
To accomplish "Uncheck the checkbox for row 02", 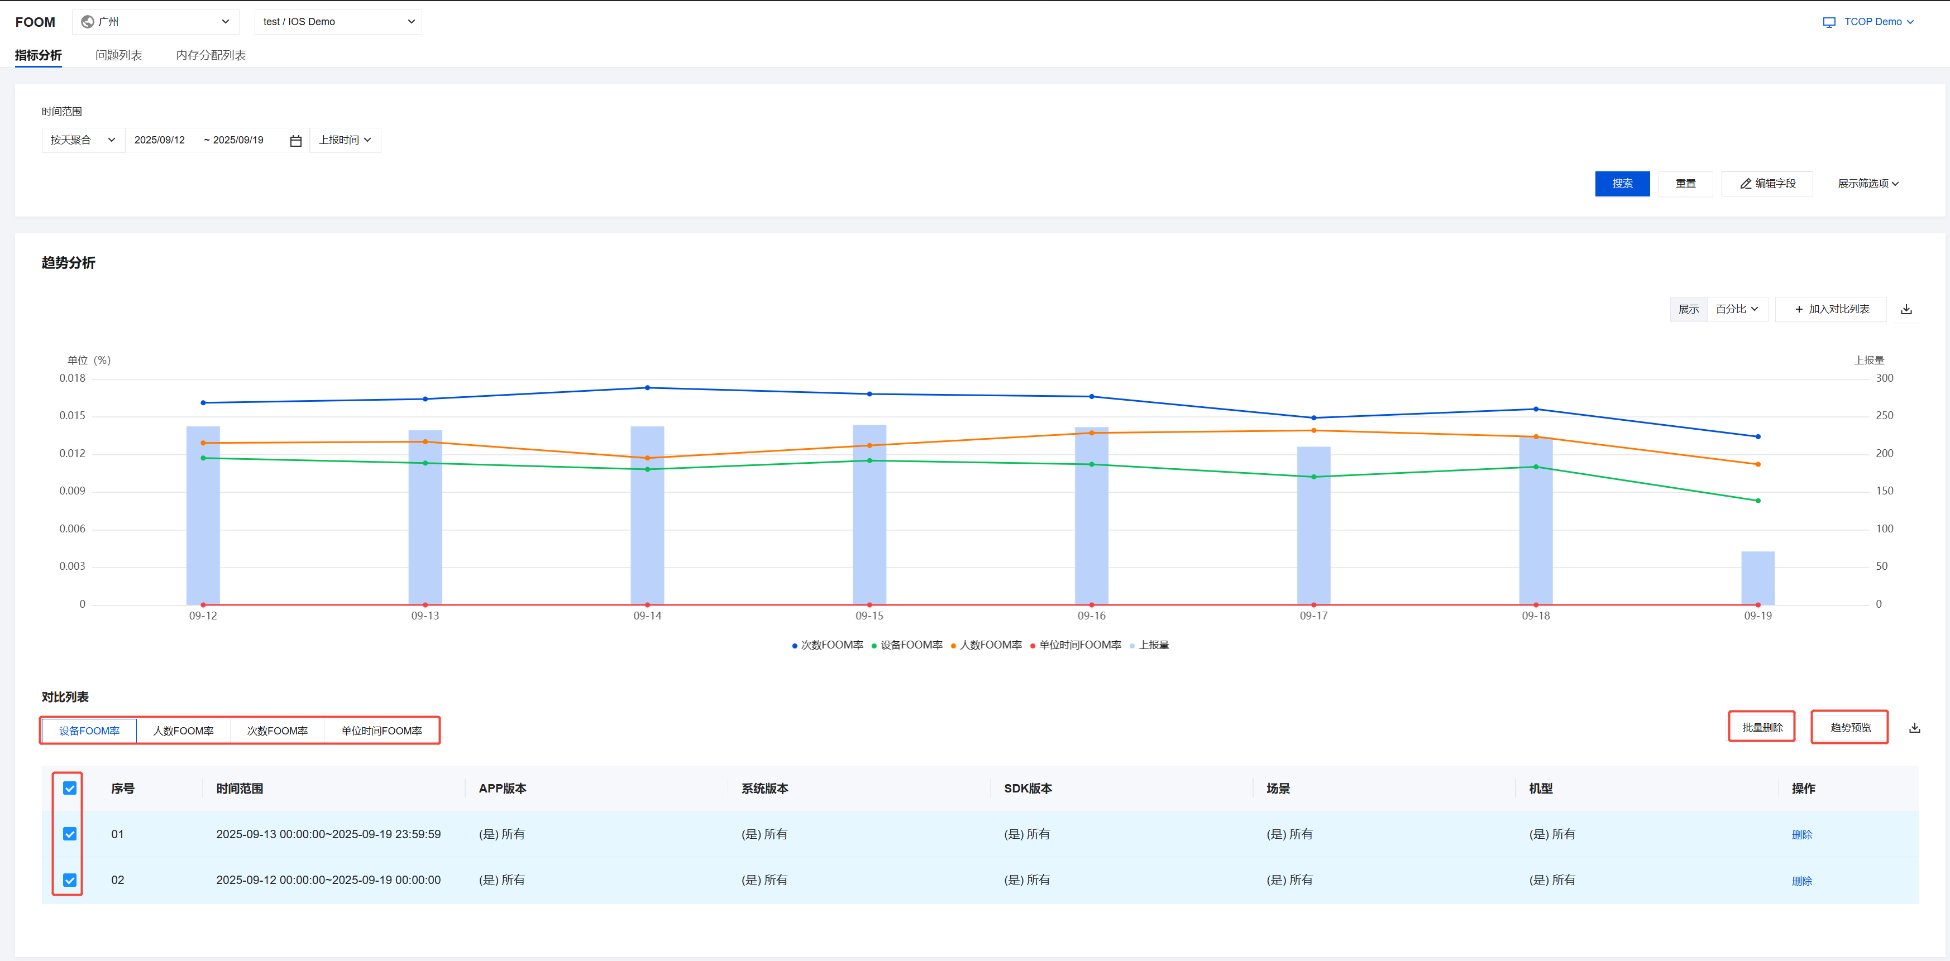I will pos(70,880).
